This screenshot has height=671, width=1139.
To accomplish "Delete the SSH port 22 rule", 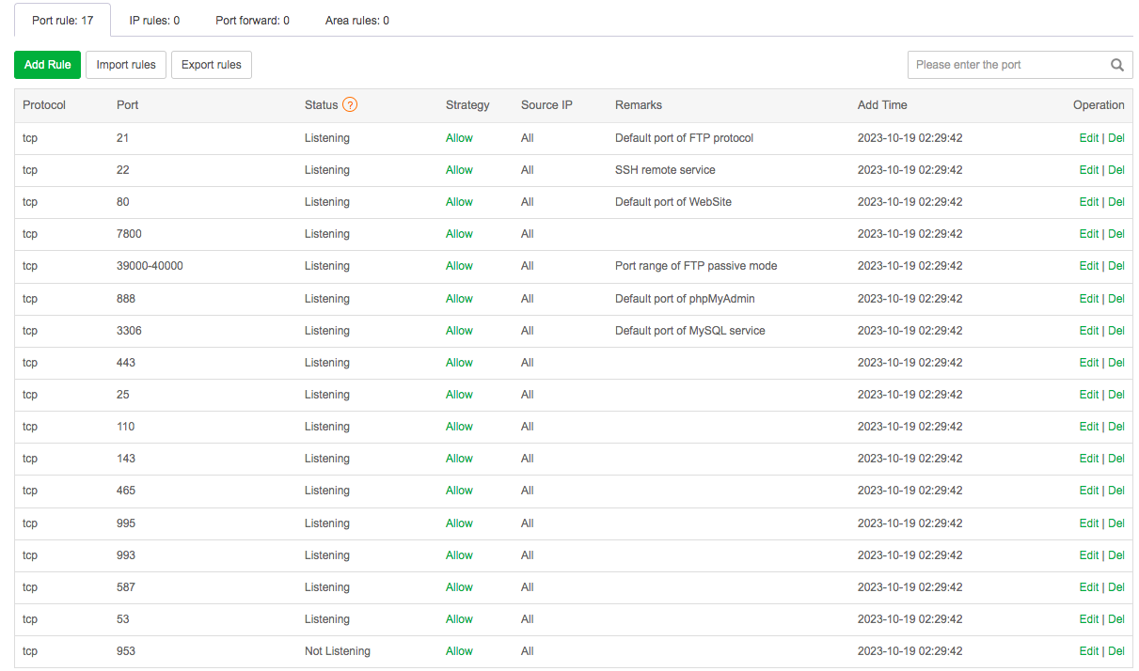I will (1116, 170).
